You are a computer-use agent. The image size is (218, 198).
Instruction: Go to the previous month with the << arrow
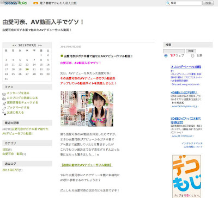click(x=14, y=45)
